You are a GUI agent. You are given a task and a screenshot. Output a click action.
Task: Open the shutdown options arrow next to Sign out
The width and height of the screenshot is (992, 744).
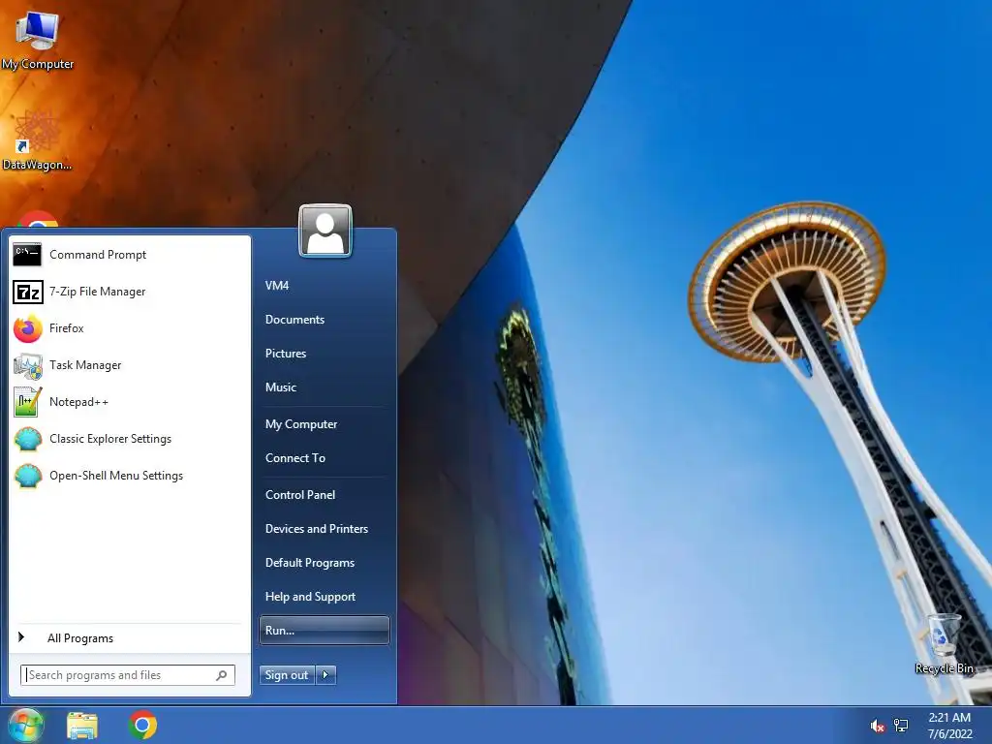(x=325, y=675)
